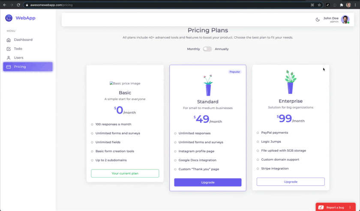
Task: Click the Enterprise plan plant image
Action: (291, 82)
